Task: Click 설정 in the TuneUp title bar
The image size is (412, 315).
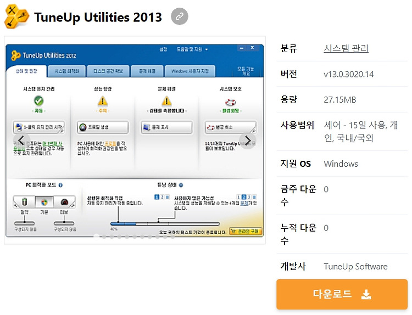Action: [x=163, y=49]
